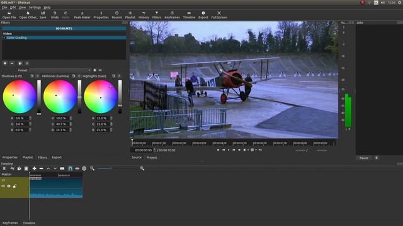Save a new preset with plus icon
This screenshot has width=403, height=226.
coord(95,70)
